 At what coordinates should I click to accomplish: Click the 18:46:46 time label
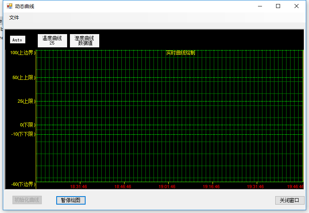[x=123, y=187]
